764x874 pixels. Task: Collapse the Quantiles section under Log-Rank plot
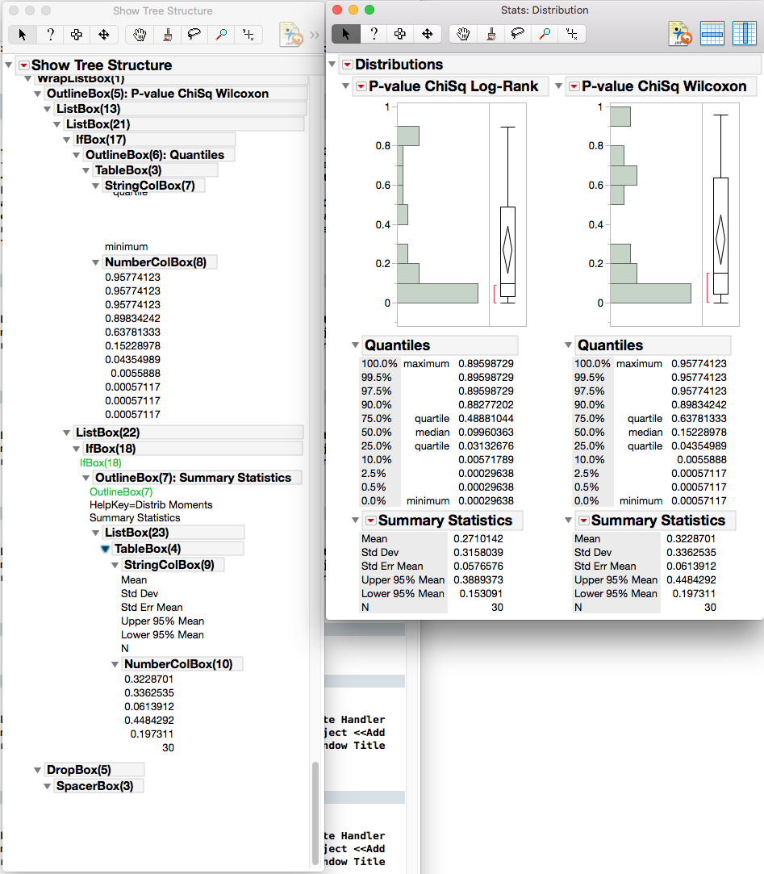tap(354, 345)
